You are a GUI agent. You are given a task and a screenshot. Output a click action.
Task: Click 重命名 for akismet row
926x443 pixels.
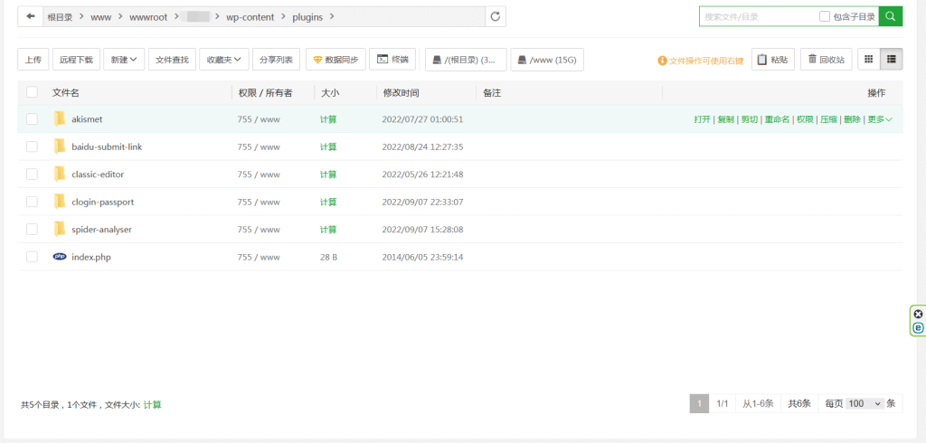click(777, 119)
